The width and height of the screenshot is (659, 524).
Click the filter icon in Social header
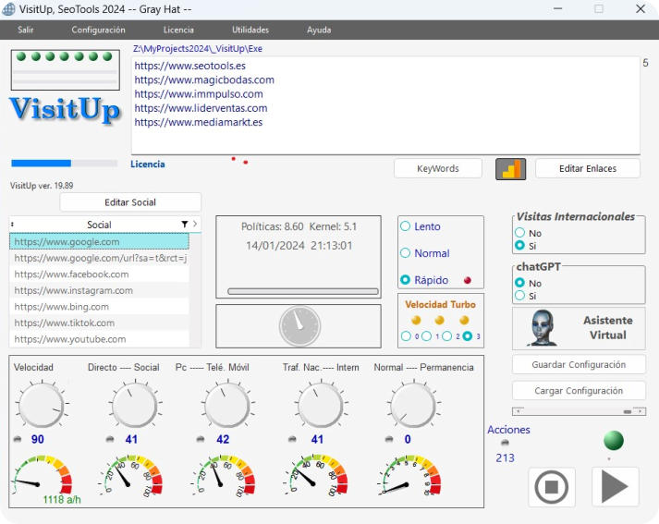(x=185, y=225)
